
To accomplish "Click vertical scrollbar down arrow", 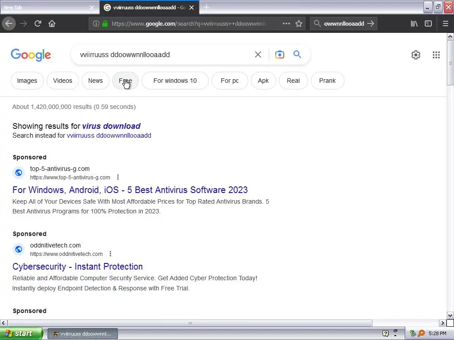I will [450, 315].
